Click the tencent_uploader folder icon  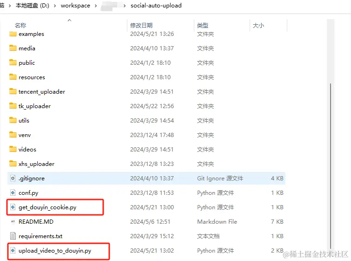pos(13,91)
